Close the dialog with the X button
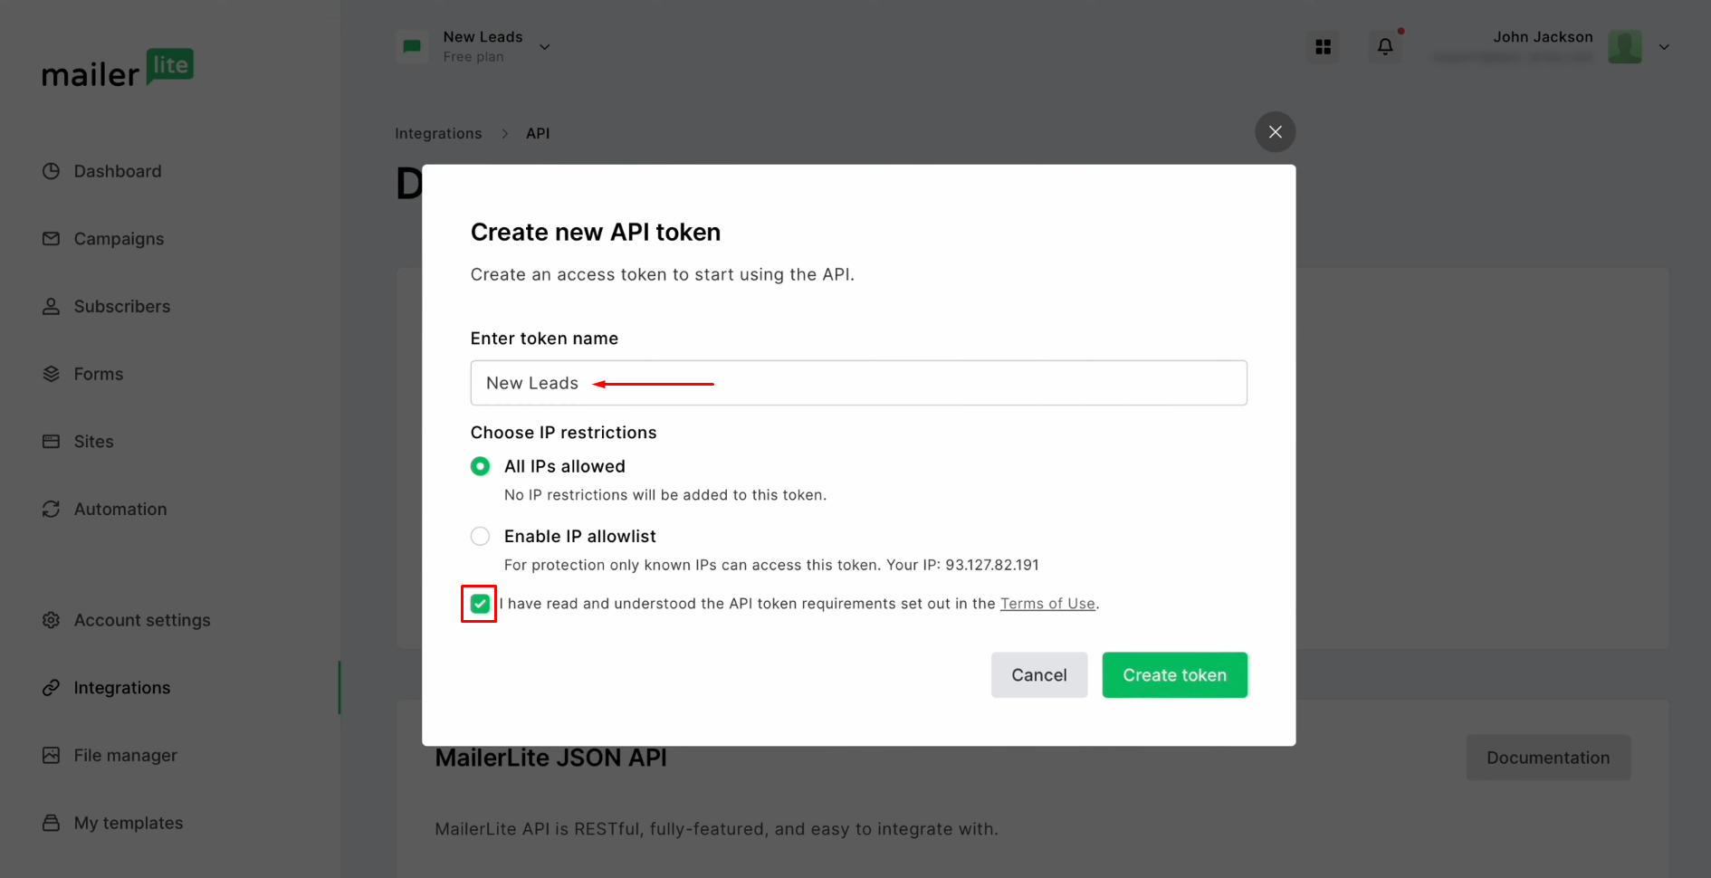1711x878 pixels. [1276, 132]
